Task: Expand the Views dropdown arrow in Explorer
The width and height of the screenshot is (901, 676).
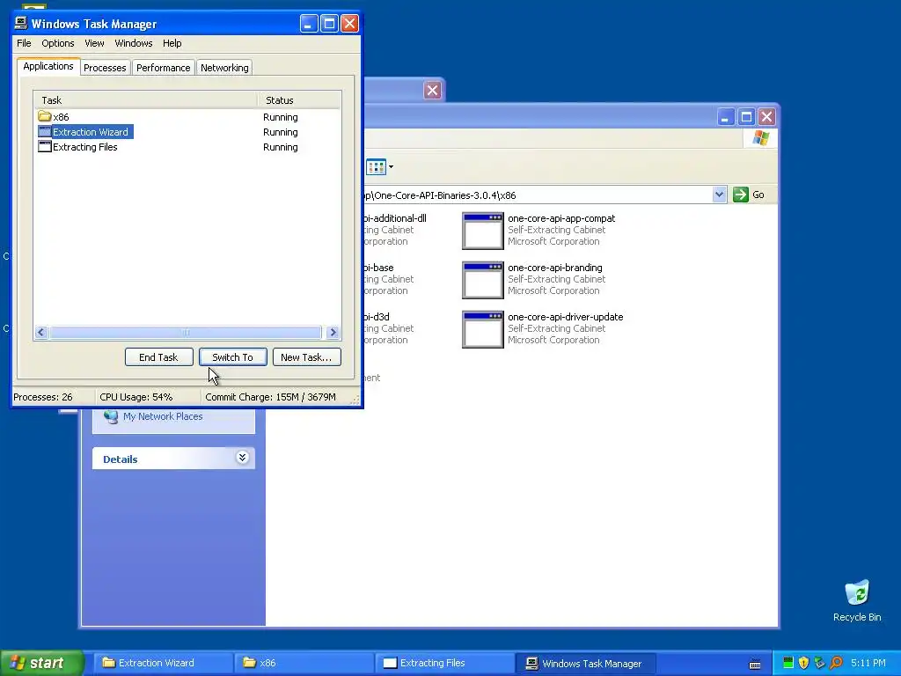Action: tap(392, 167)
